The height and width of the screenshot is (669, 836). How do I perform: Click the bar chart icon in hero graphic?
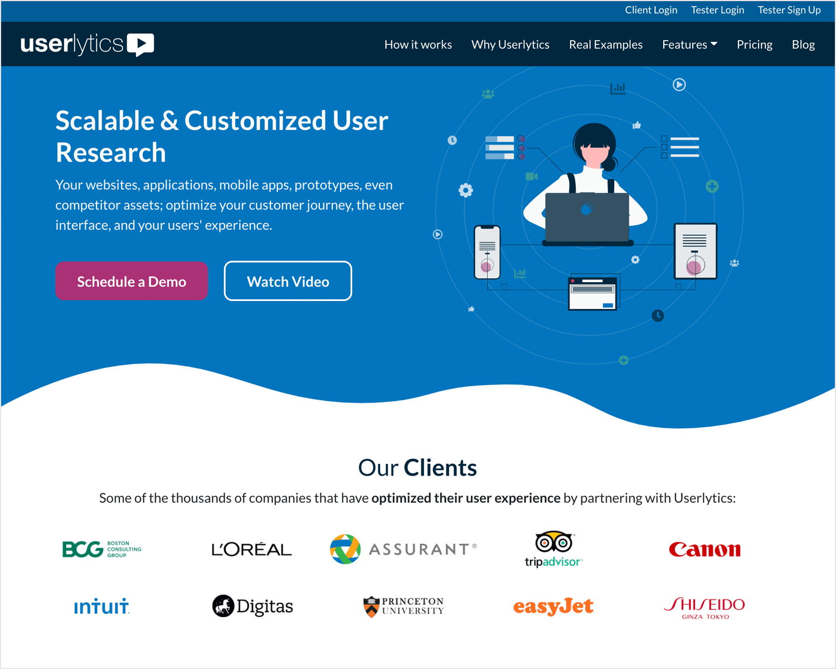coord(618,88)
